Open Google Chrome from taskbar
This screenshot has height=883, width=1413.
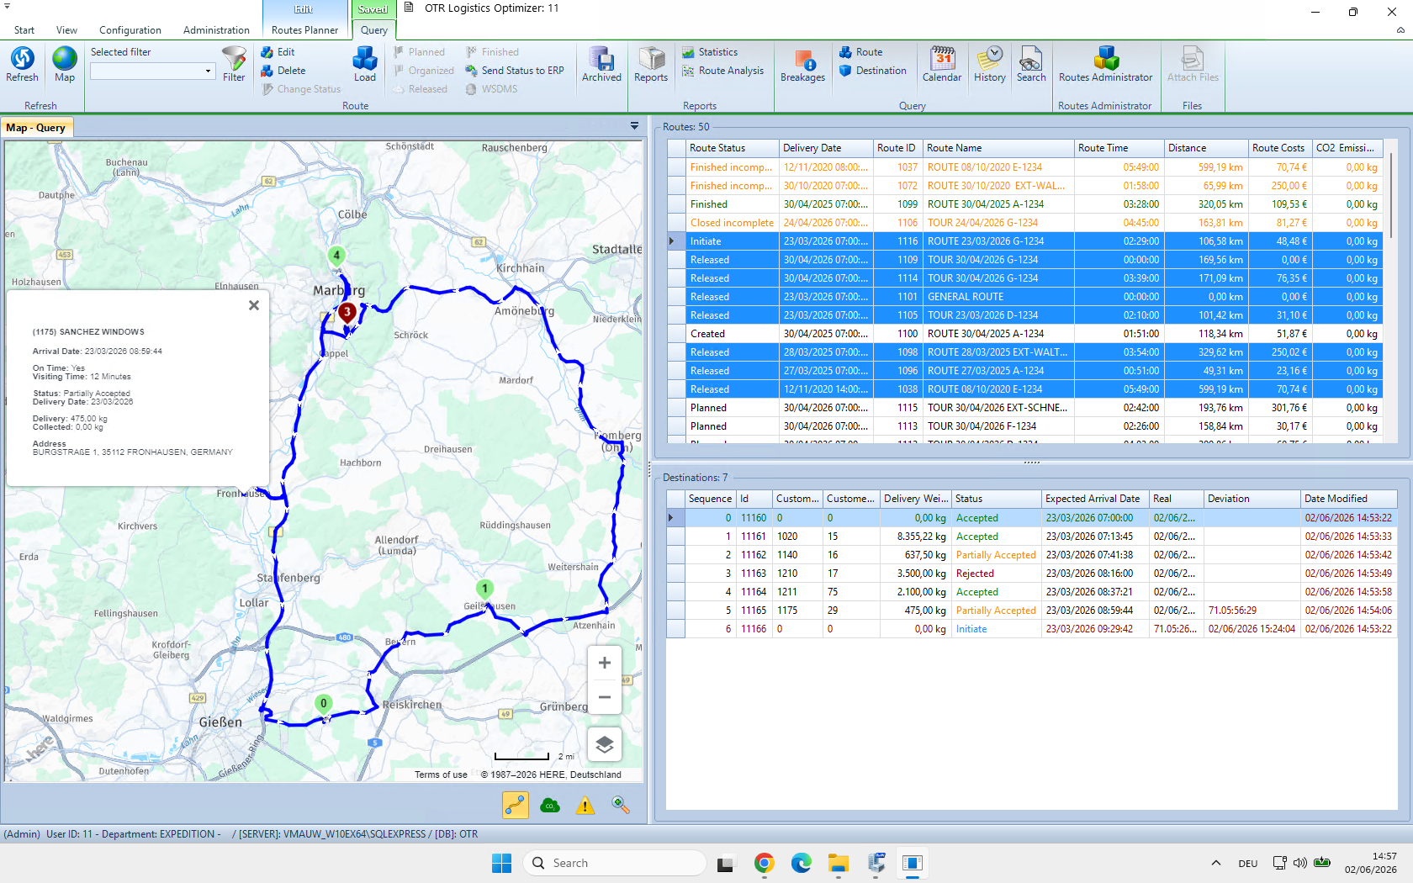764,863
